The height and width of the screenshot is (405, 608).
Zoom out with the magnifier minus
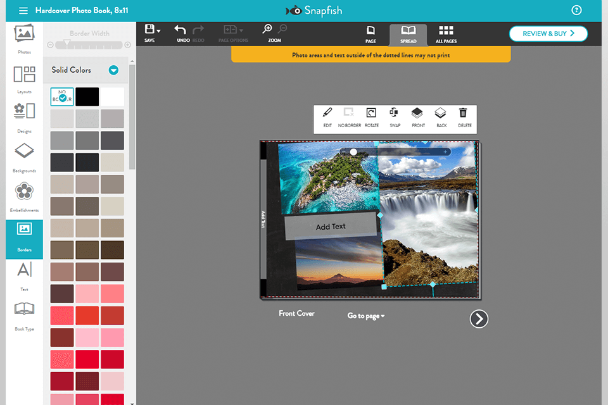(x=282, y=28)
